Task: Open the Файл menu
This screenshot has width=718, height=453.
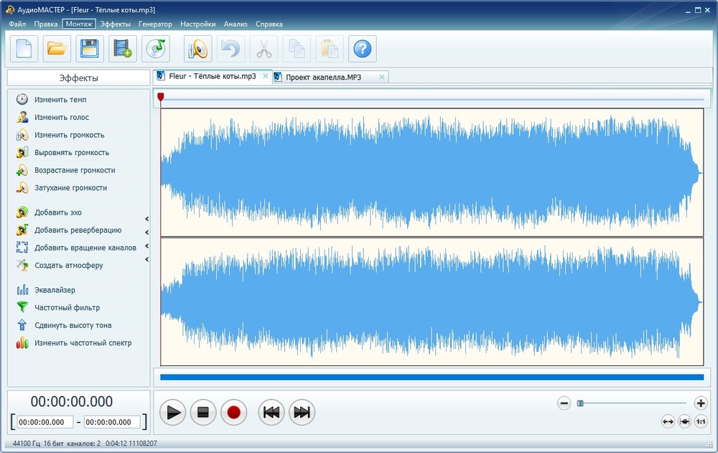Action: [x=17, y=24]
